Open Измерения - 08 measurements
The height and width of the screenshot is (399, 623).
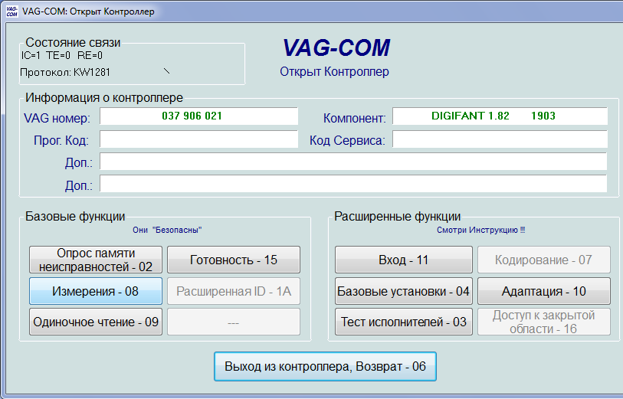tap(96, 291)
